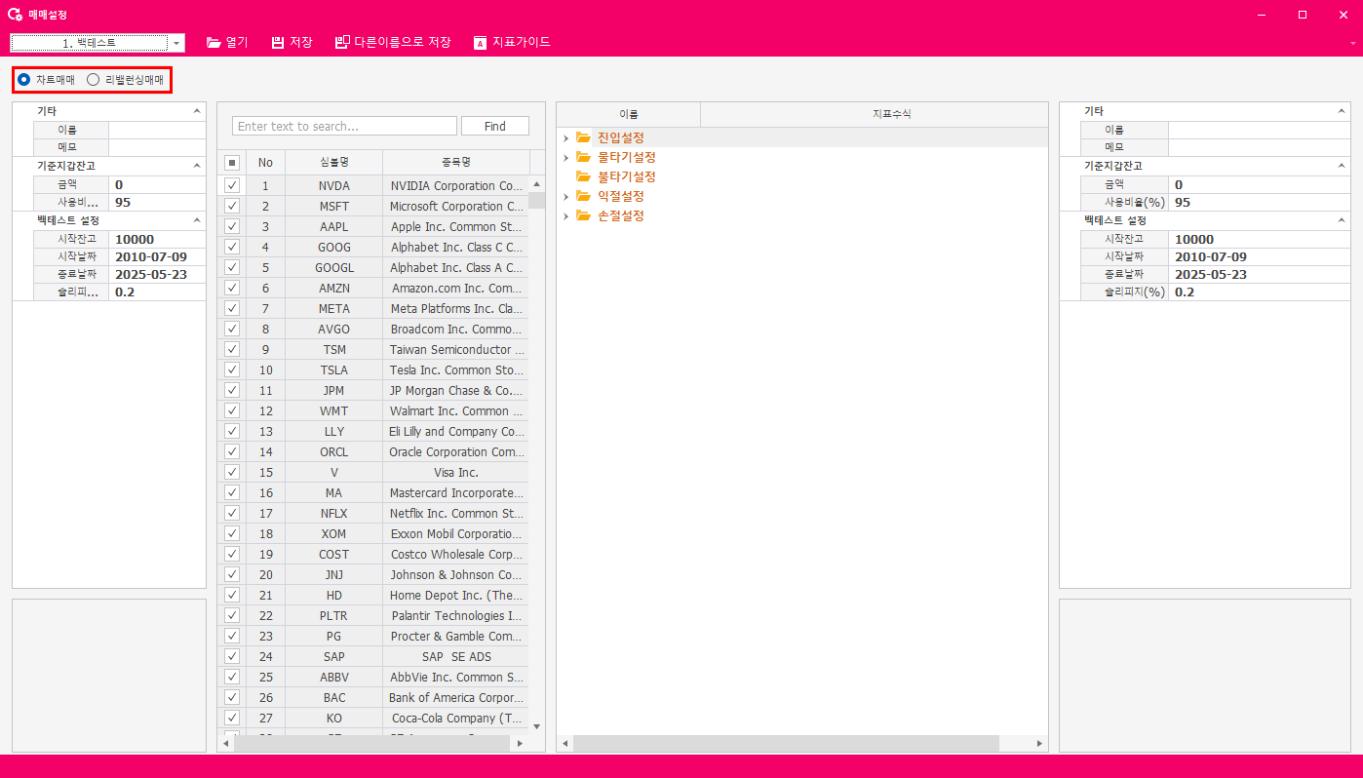Click the 불타기설정 folder icon
Image resolution: width=1363 pixels, height=778 pixels.
584,176
